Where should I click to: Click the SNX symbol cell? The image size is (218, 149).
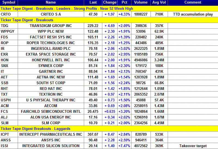9,66
